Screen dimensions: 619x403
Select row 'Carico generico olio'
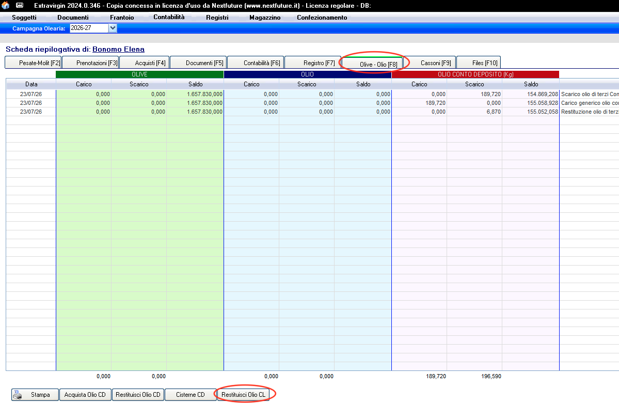pyautogui.click(x=313, y=103)
